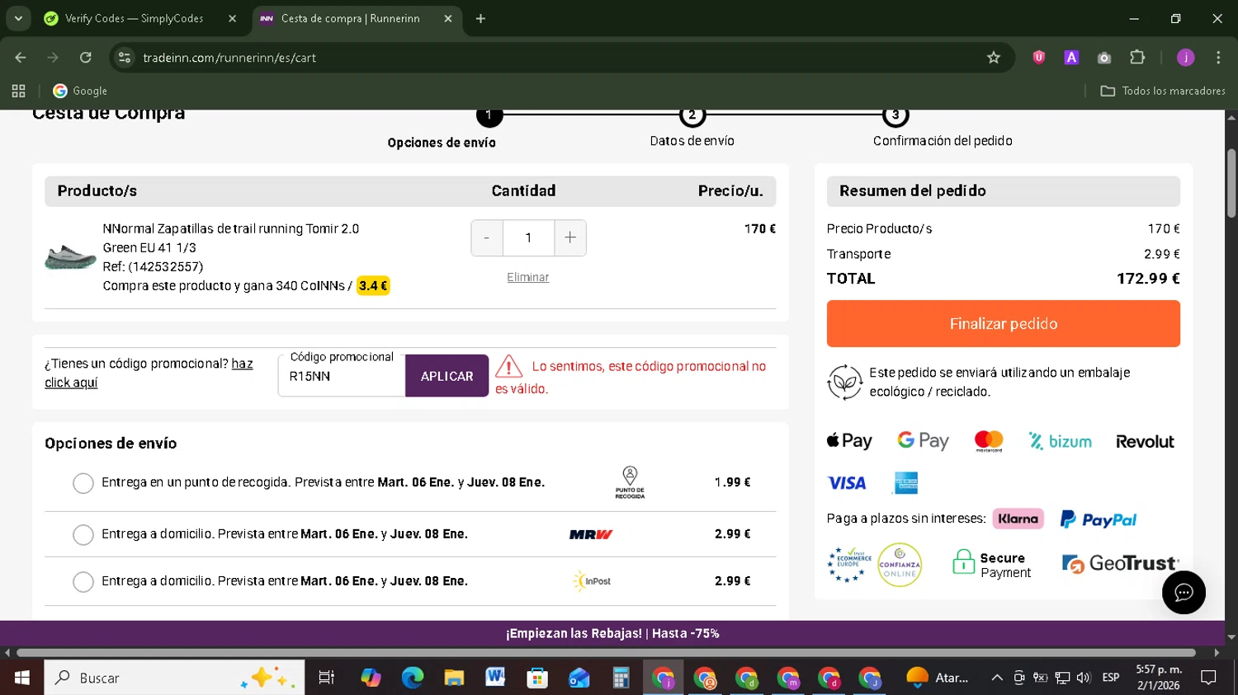Open a new browser tab
The height and width of the screenshot is (695, 1238).
[x=480, y=18]
